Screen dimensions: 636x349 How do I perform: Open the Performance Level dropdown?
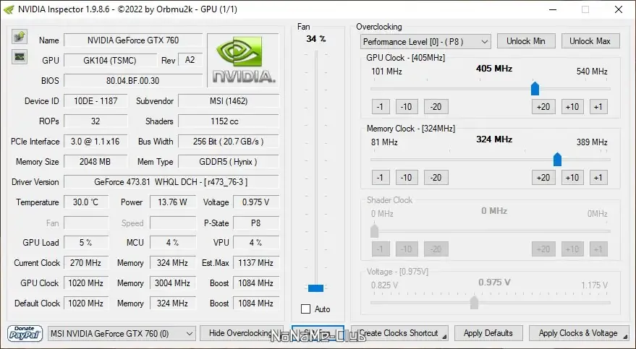tap(425, 42)
